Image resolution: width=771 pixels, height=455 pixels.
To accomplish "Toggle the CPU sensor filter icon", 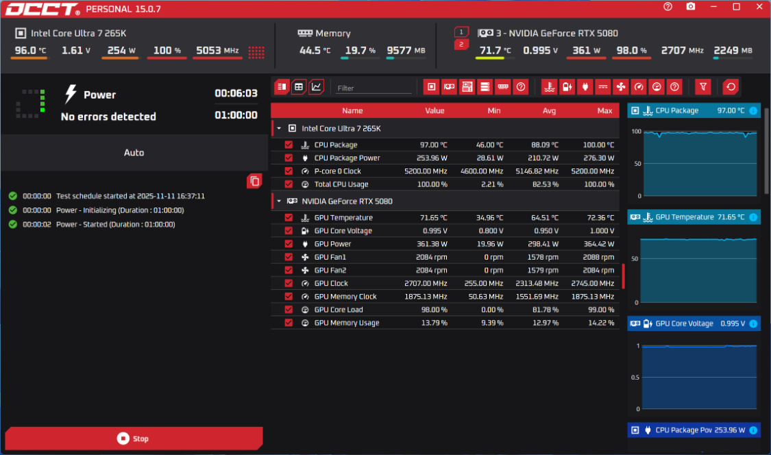I will [x=431, y=87].
